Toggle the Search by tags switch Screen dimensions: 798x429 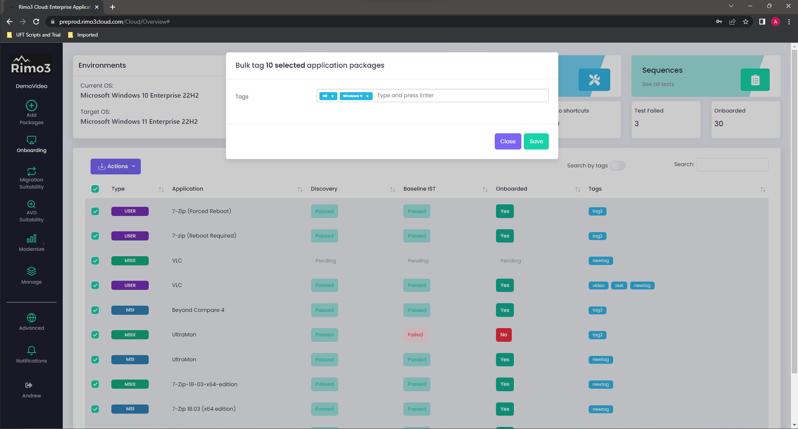(x=617, y=166)
